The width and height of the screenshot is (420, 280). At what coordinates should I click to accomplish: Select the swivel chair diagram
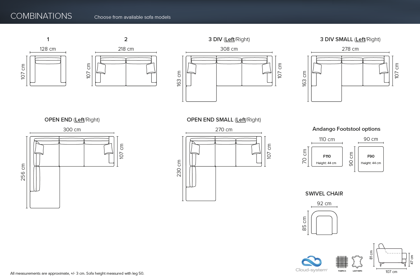[x=324, y=223]
